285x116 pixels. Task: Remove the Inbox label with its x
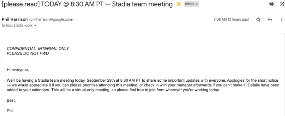click(x=197, y=4)
